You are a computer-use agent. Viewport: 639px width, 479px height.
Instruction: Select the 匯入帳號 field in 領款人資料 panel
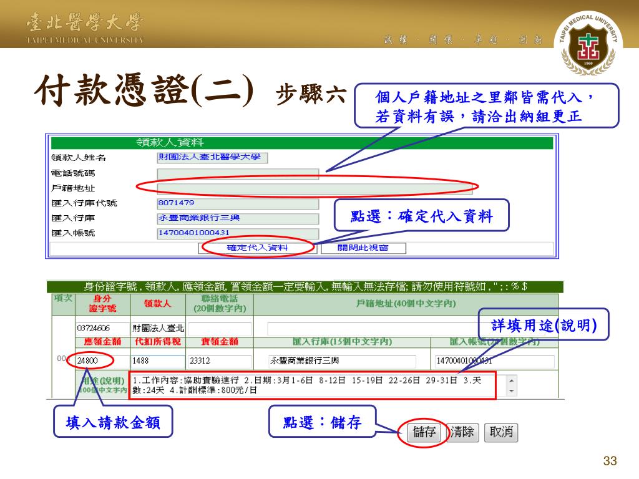[x=238, y=233]
